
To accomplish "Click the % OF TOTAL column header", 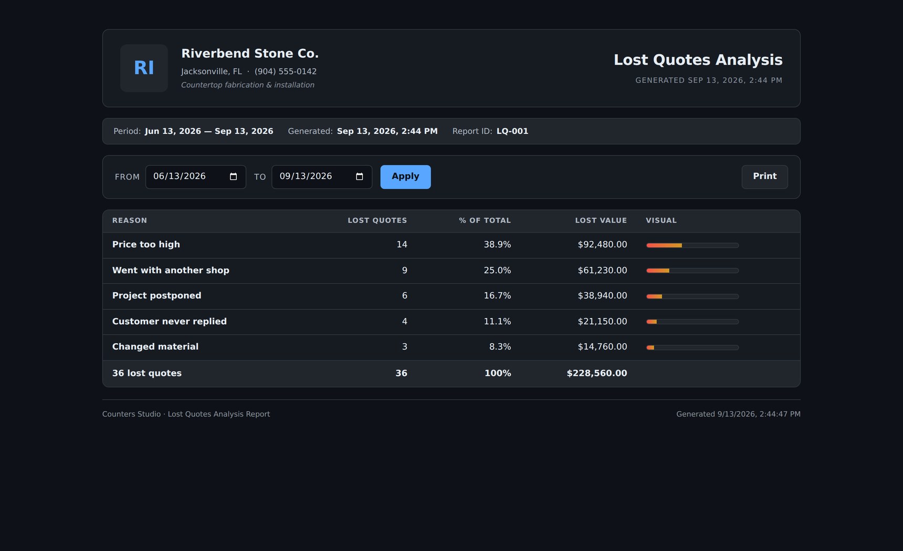I will (x=485, y=220).
